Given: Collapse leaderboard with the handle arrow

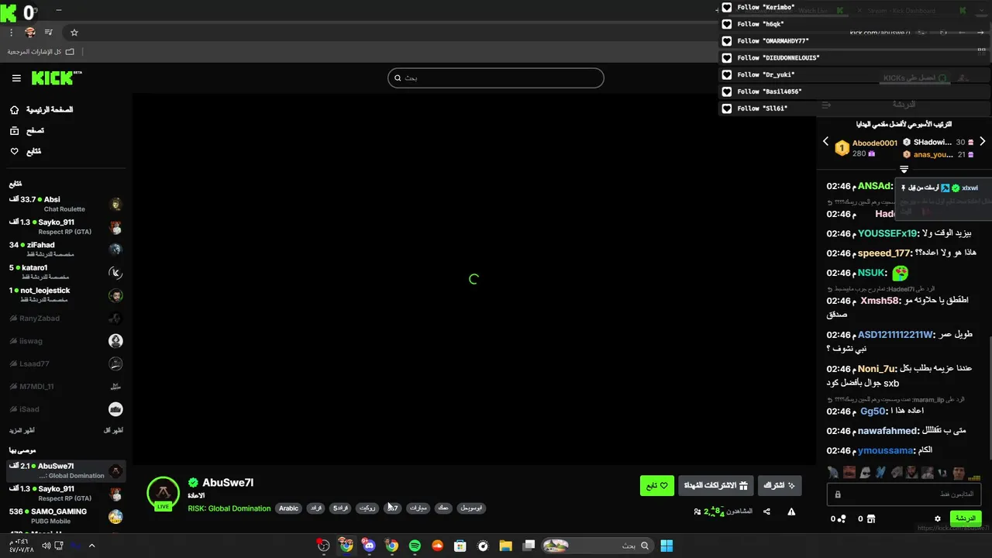Looking at the screenshot, I should pyautogui.click(x=904, y=170).
